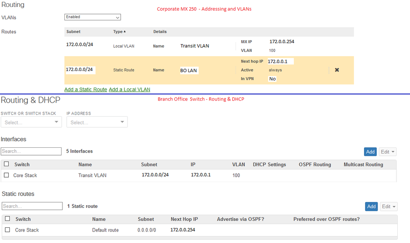410x243 pixels.
Task: Click the Details column header in Routes
Action: coord(160,32)
